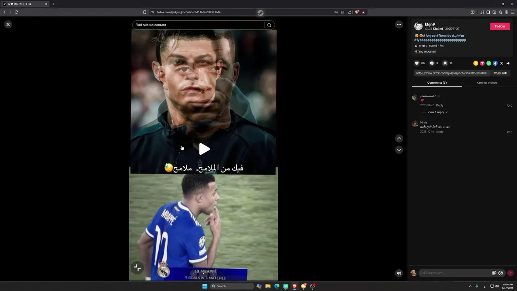Open the #foryou hashtag
517x291 pixels.
(x=429, y=36)
